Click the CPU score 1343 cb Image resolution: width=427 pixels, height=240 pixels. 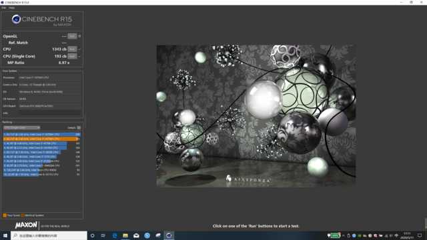pos(59,49)
